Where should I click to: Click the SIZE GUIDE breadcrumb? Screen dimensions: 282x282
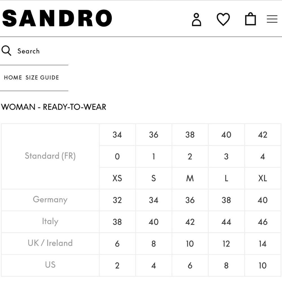42,78
